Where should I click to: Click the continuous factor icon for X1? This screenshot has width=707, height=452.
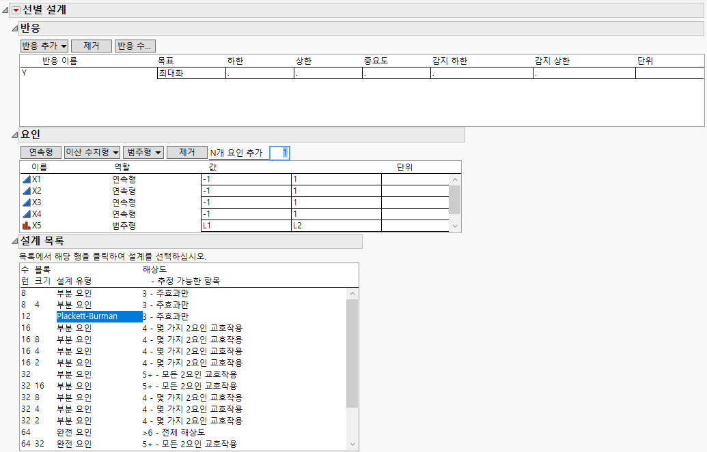click(x=27, y=179)
